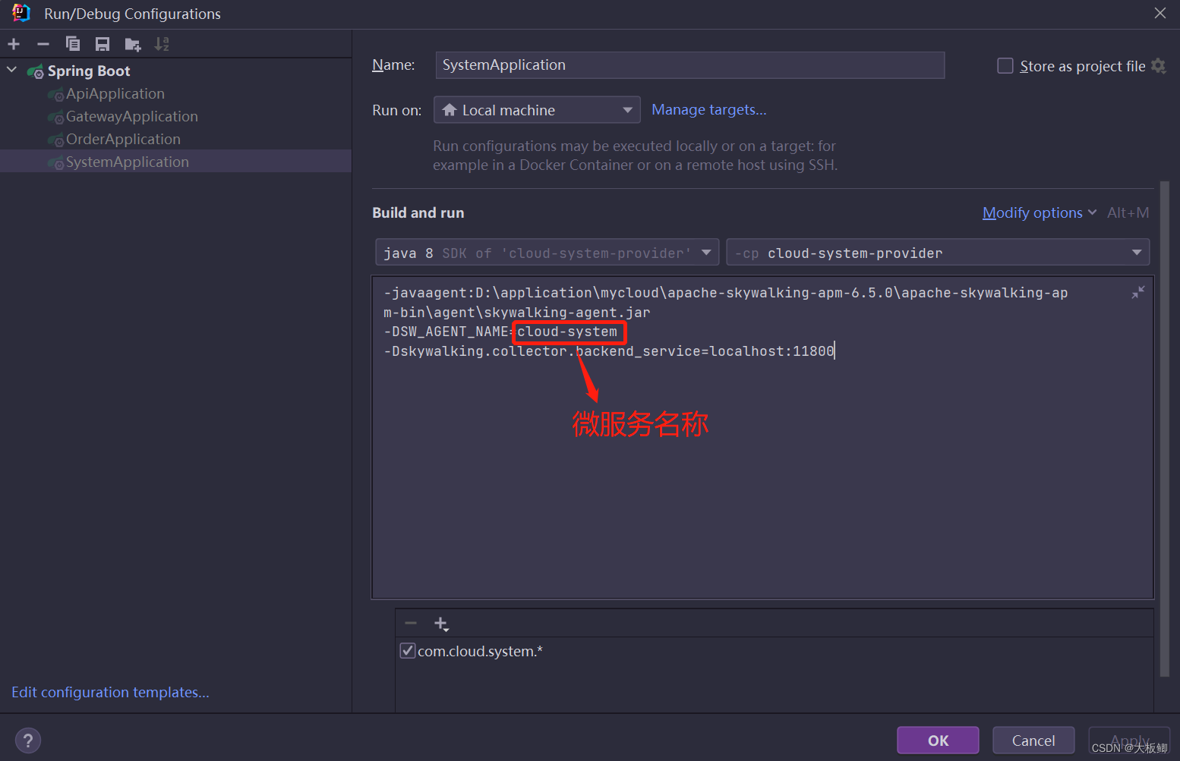1180x761 pixels.
Task: Add a new run configuration
Action: (x=14, y=43)
